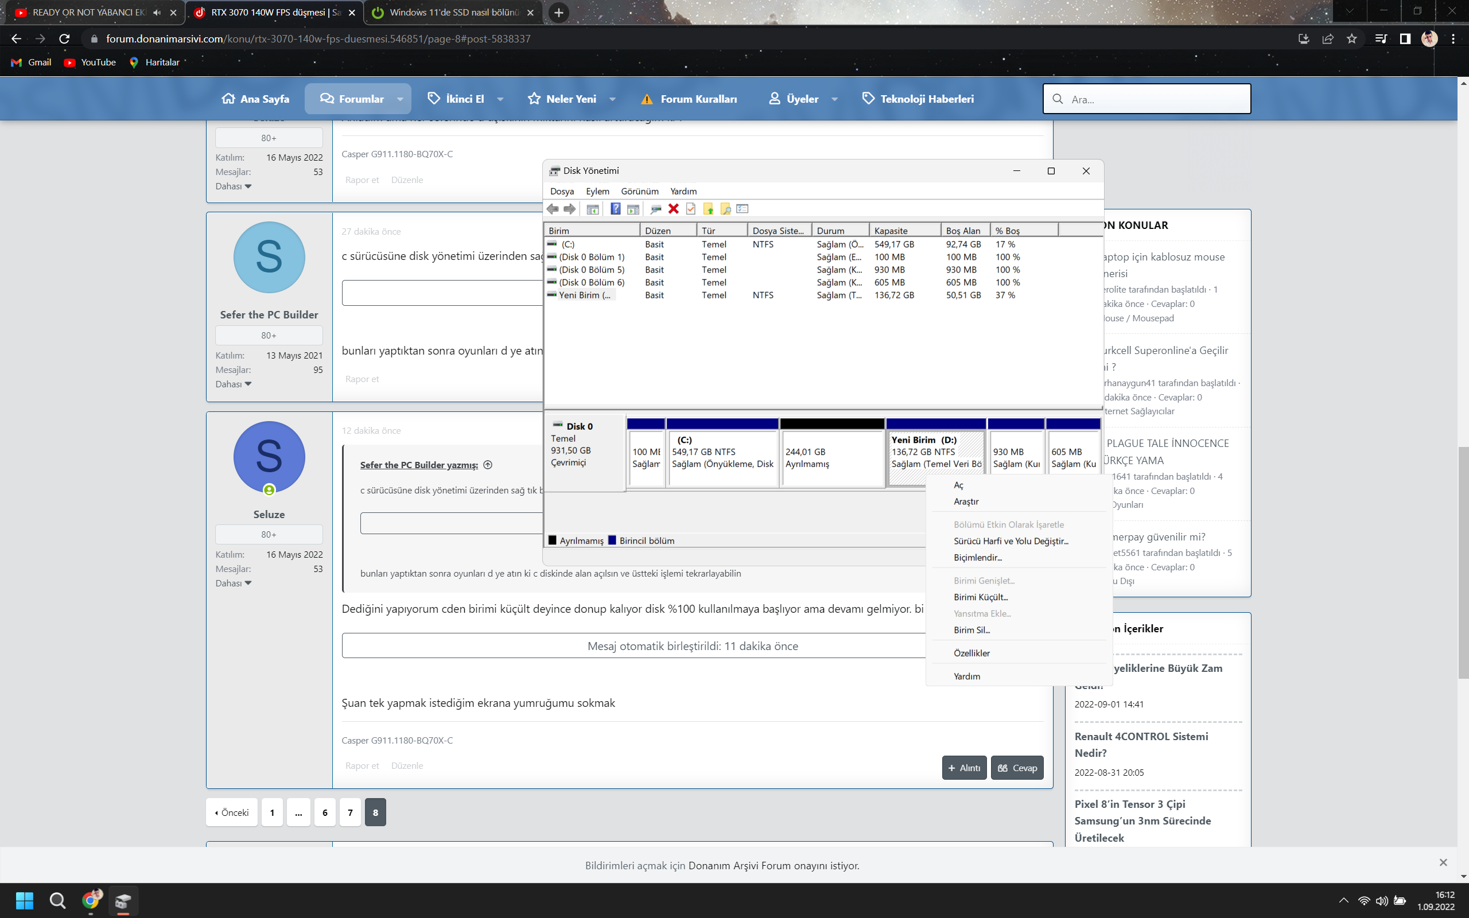Screen dimensions: 1469x918
Task: Select Birimi Küçült from context menu
Action: tap(980, 597)
